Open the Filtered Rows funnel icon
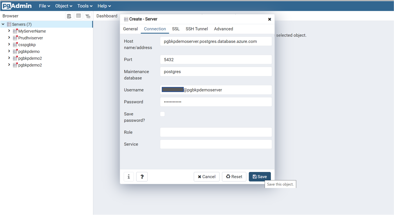 tap(88, 16)
